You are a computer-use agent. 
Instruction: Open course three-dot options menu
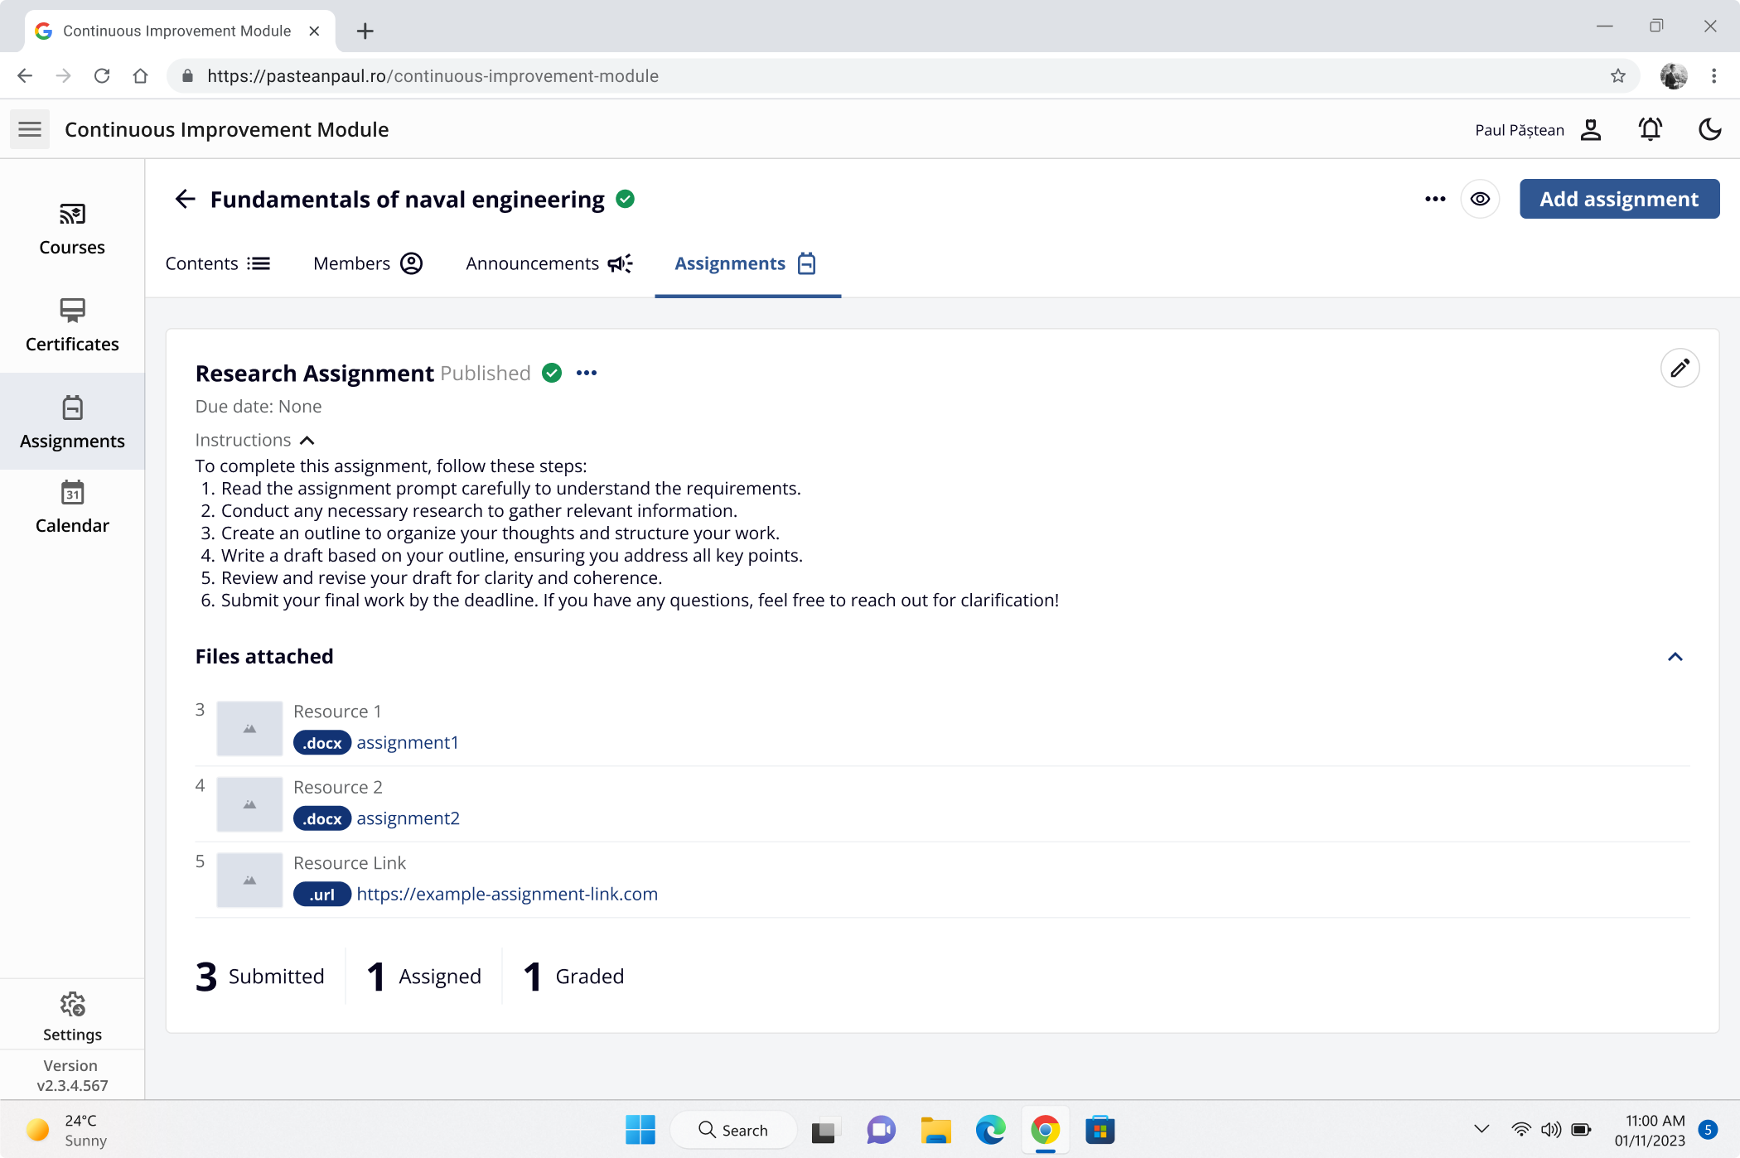[x=1434, y=199]
